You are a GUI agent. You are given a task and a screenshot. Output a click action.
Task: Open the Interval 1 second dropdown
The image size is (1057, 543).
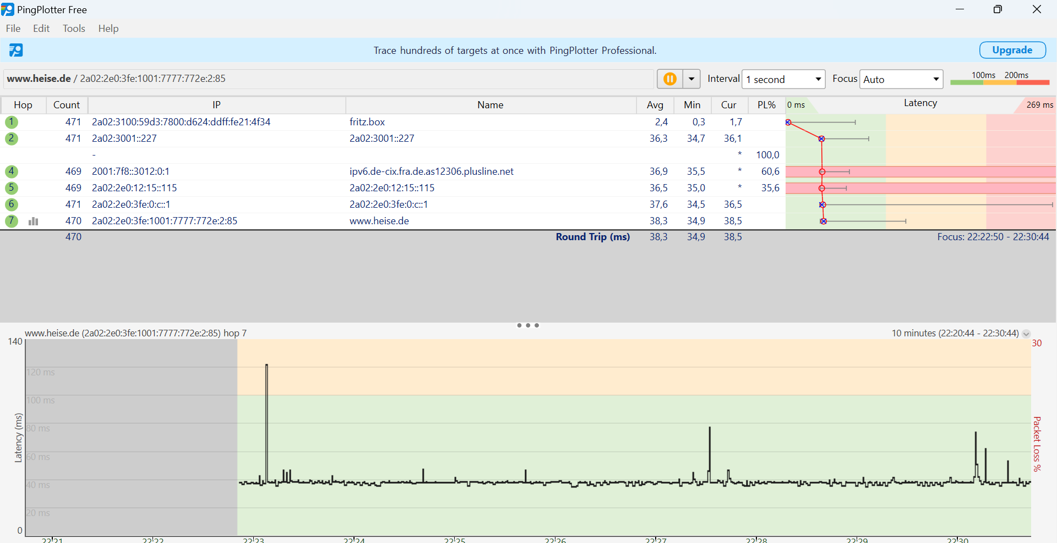(x=783, y=79)
